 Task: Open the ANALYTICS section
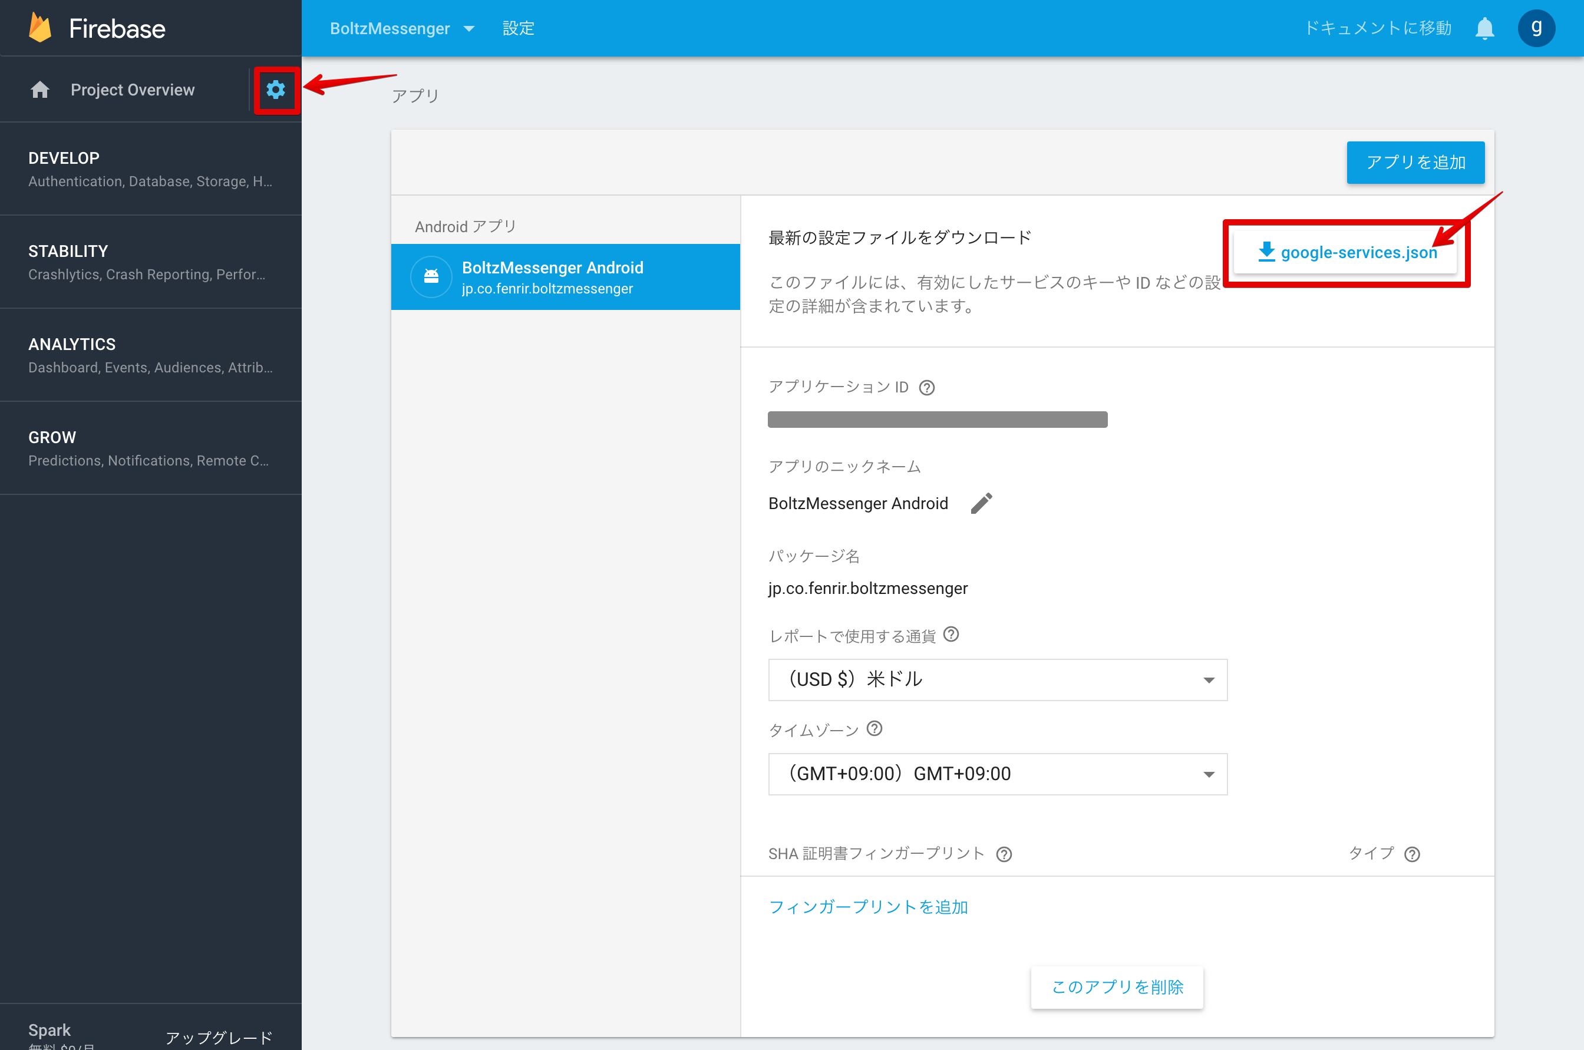[151, 355]
